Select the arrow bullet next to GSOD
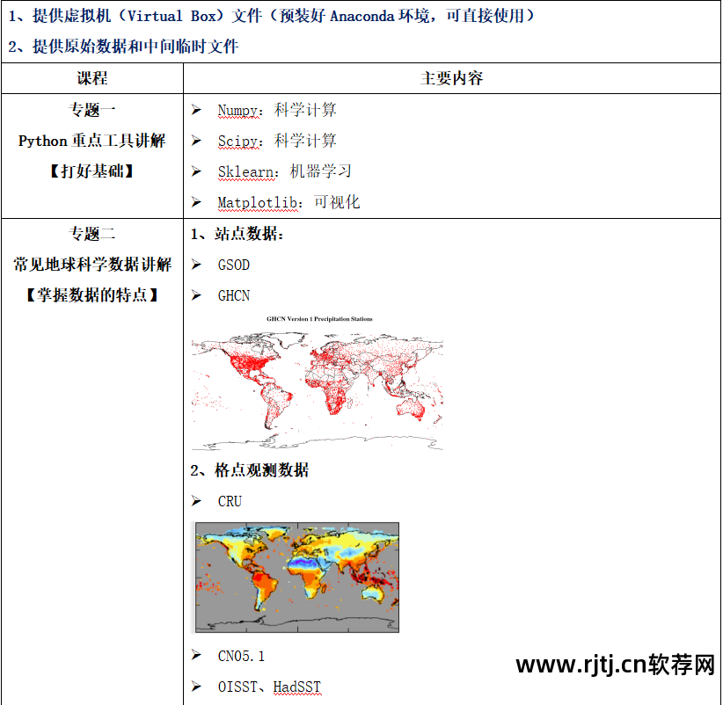Image resolution: width=723 pixels, height=705 pixels. coord(197,265)
